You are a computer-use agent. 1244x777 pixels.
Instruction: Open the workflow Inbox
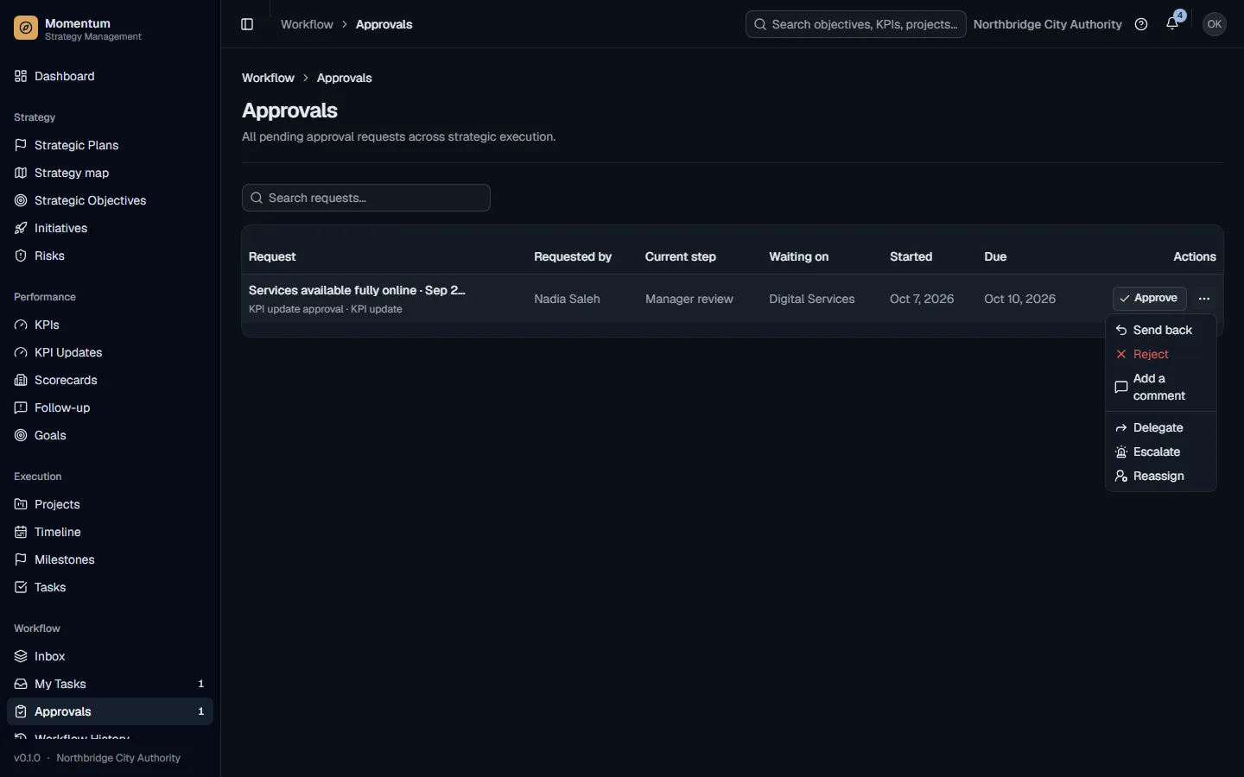click(110, 656)
